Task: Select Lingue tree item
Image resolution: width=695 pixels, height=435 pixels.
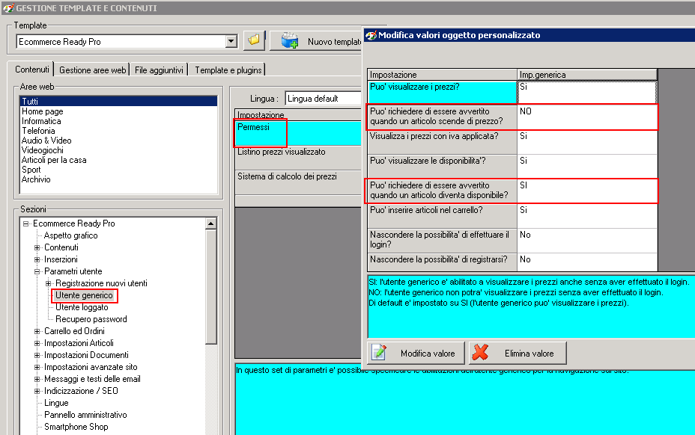Action: 56,403
